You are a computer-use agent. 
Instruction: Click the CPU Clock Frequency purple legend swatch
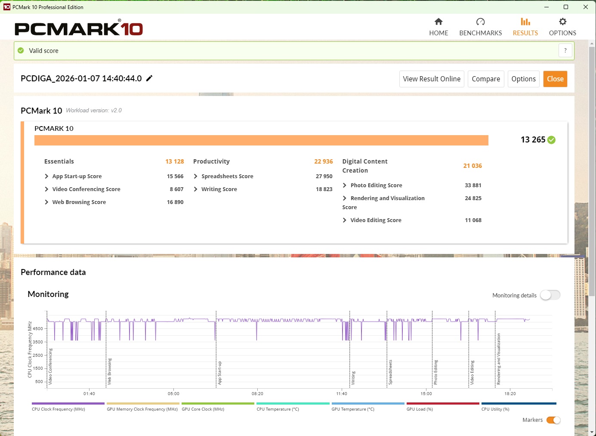click(68, 404)
